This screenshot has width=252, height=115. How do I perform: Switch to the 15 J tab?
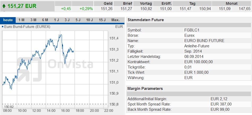pos(102,20)
